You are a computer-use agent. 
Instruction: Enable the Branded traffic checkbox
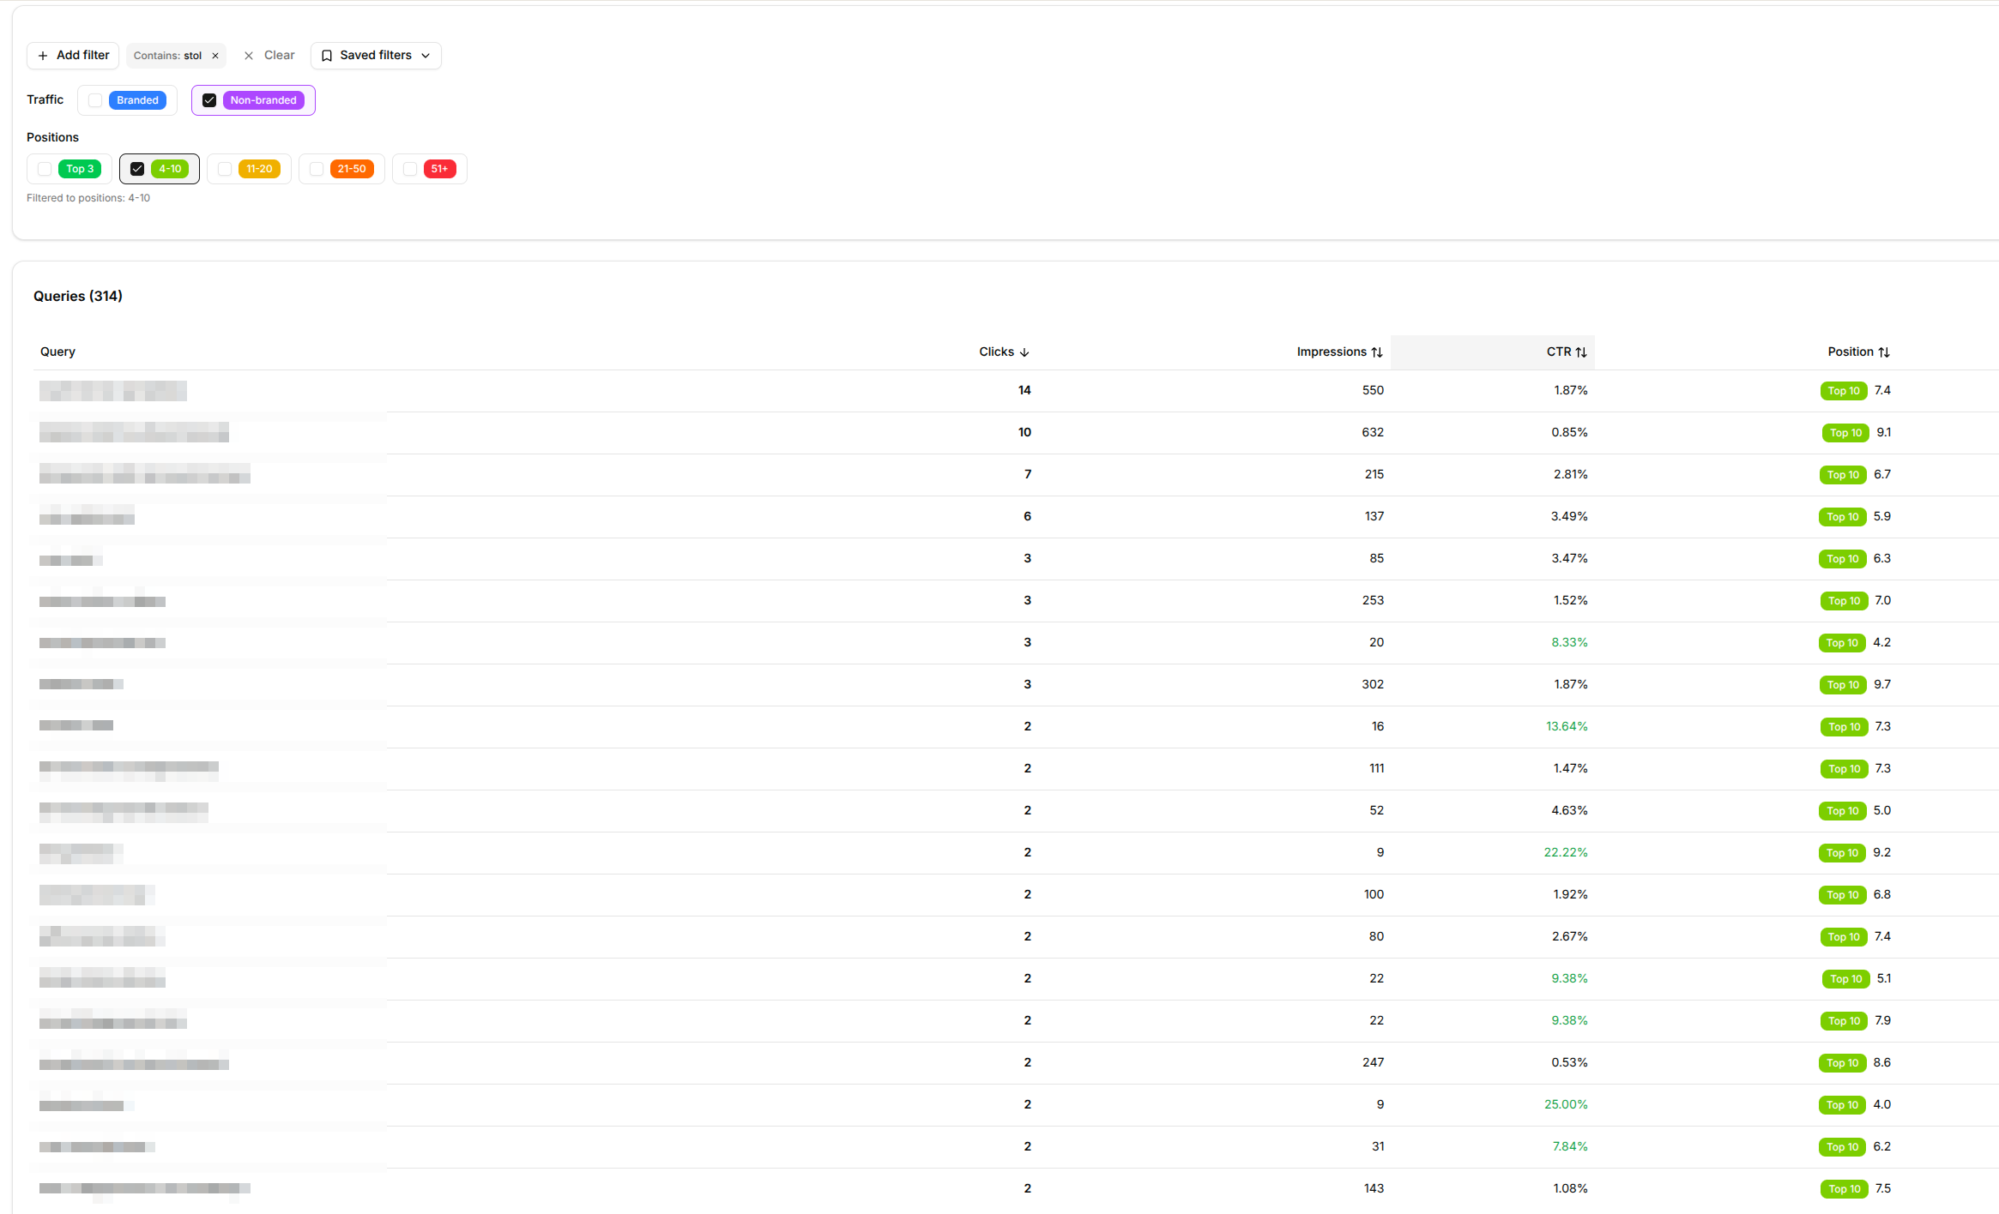tap(94, 99)
